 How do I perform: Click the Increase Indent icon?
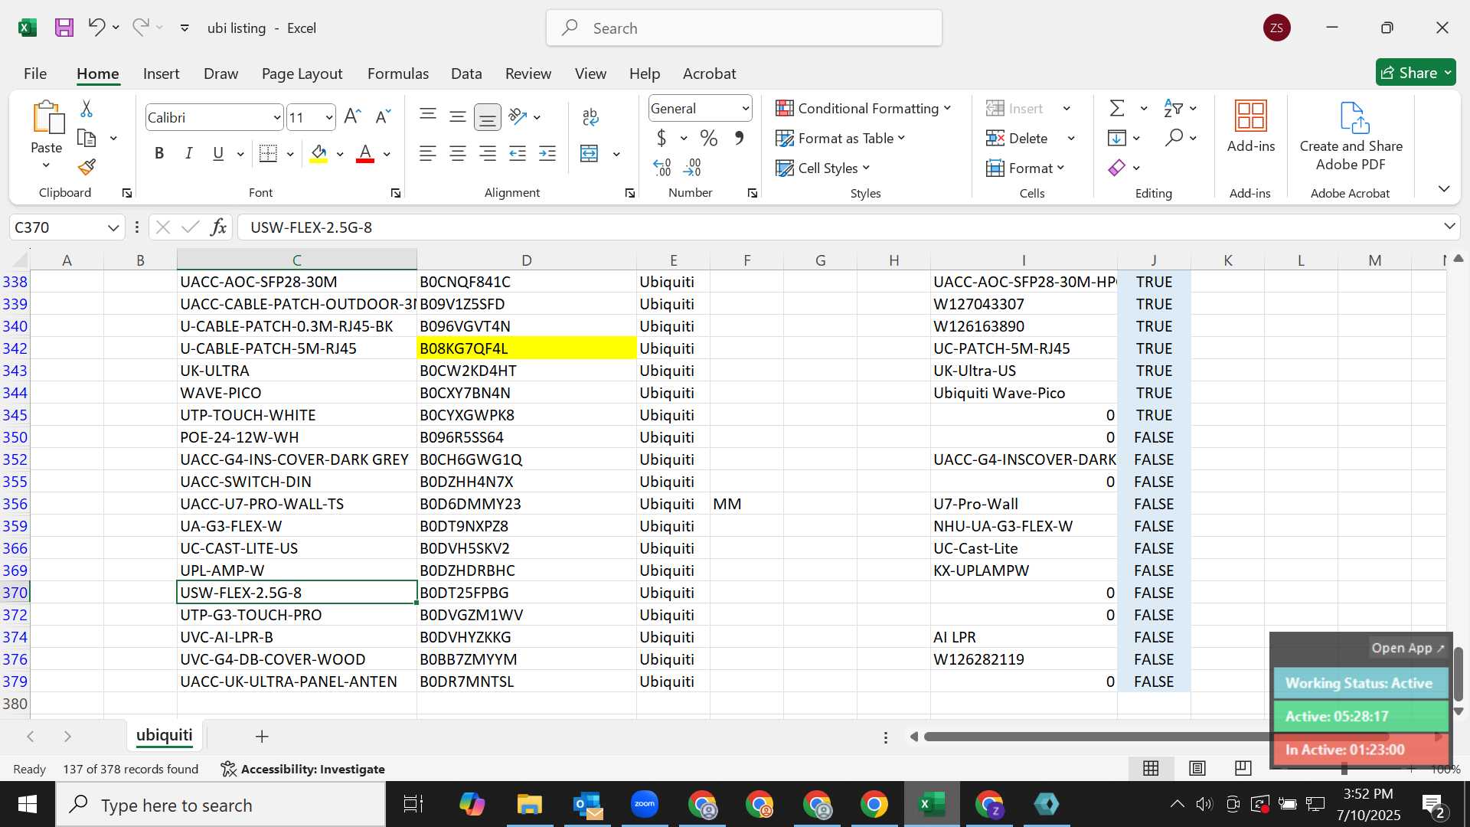(547, 154)
